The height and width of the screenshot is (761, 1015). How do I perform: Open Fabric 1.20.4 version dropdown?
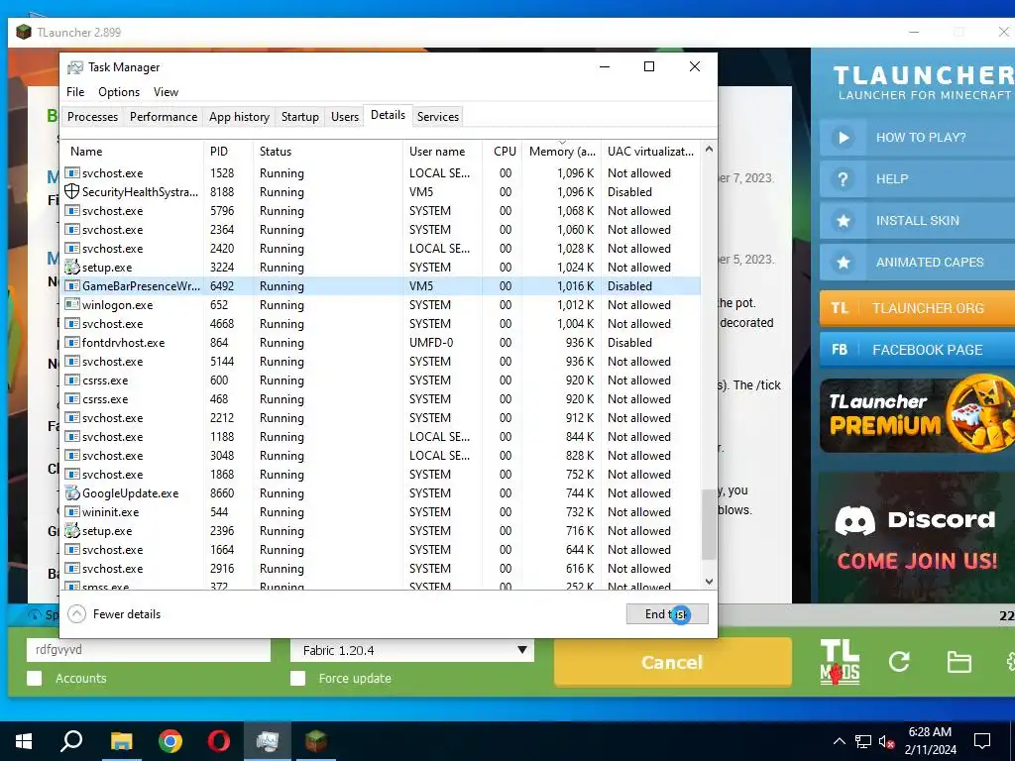pos(411,650)
